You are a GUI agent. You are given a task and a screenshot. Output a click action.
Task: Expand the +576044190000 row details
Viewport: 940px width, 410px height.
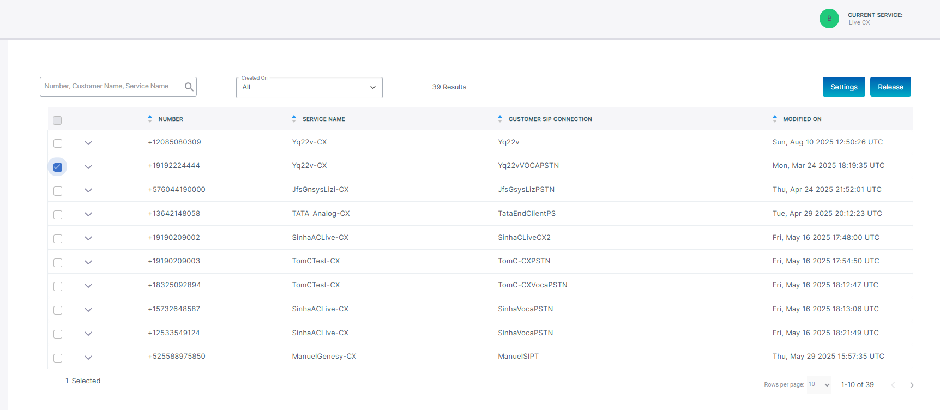point(88,190)
